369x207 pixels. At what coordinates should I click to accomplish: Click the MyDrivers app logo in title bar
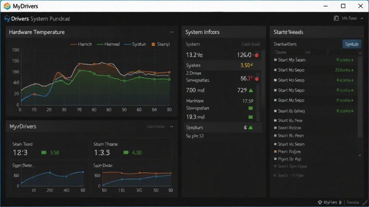pyautogui.click(x=7, y=6)
